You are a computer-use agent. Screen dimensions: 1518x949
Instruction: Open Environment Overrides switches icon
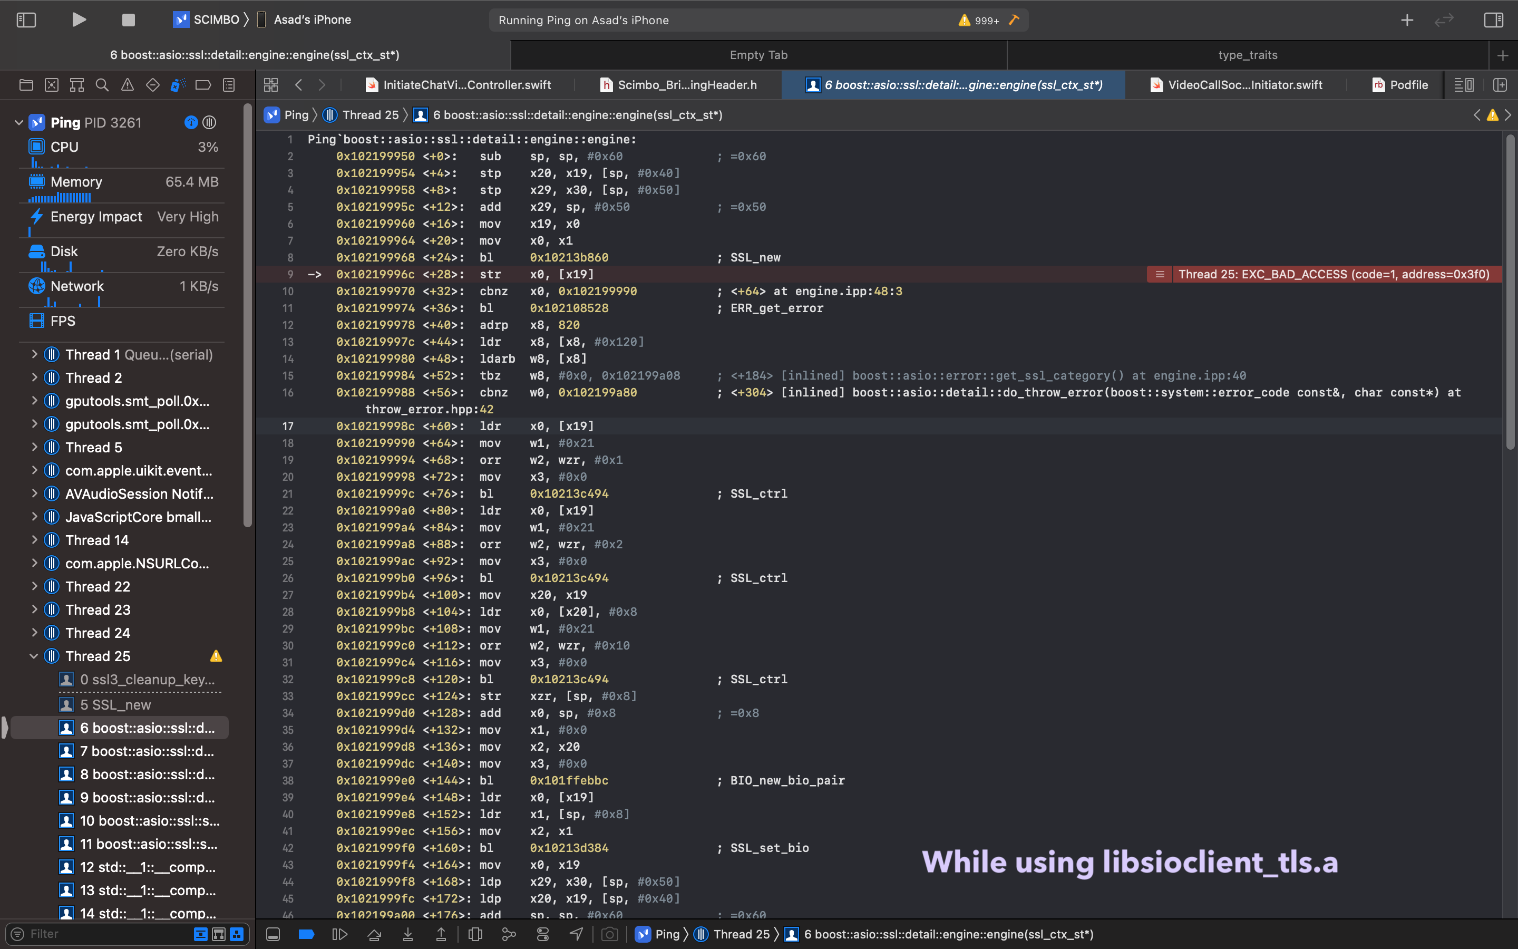pos(543,934)
